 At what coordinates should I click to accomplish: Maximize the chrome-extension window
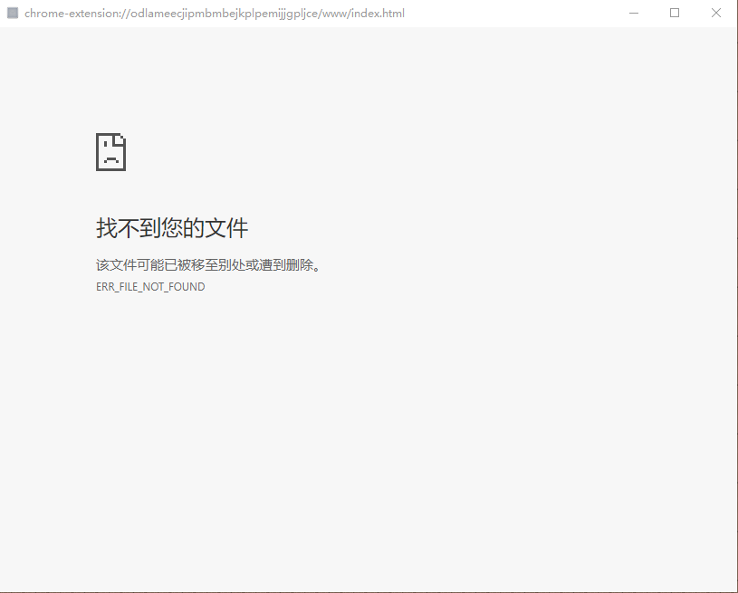(x=675, y=14)
